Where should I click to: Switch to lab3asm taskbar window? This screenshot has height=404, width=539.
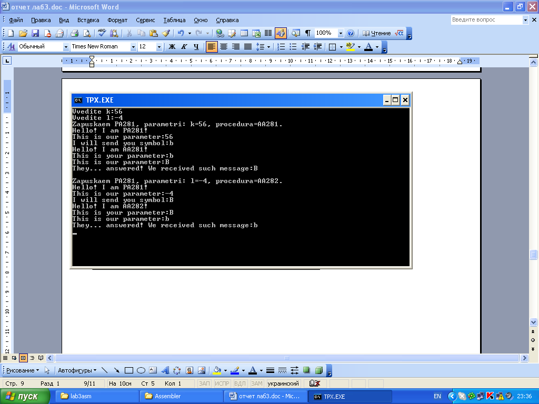click(96, 396)
